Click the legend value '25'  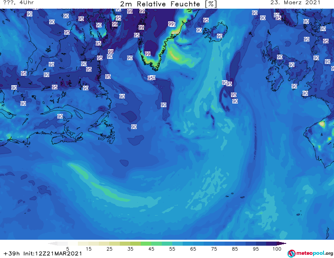(x=109, y=249)
